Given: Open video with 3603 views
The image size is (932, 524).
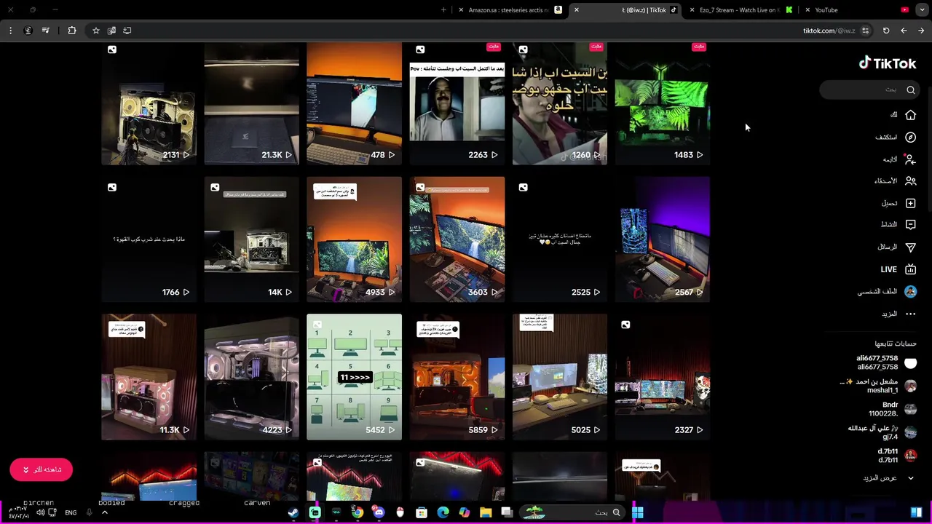Looking at the screenshot, I should point(457,239).
